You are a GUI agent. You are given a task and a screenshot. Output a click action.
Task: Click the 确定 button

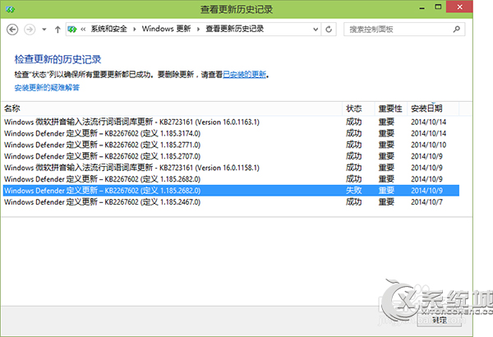(440, 321)
